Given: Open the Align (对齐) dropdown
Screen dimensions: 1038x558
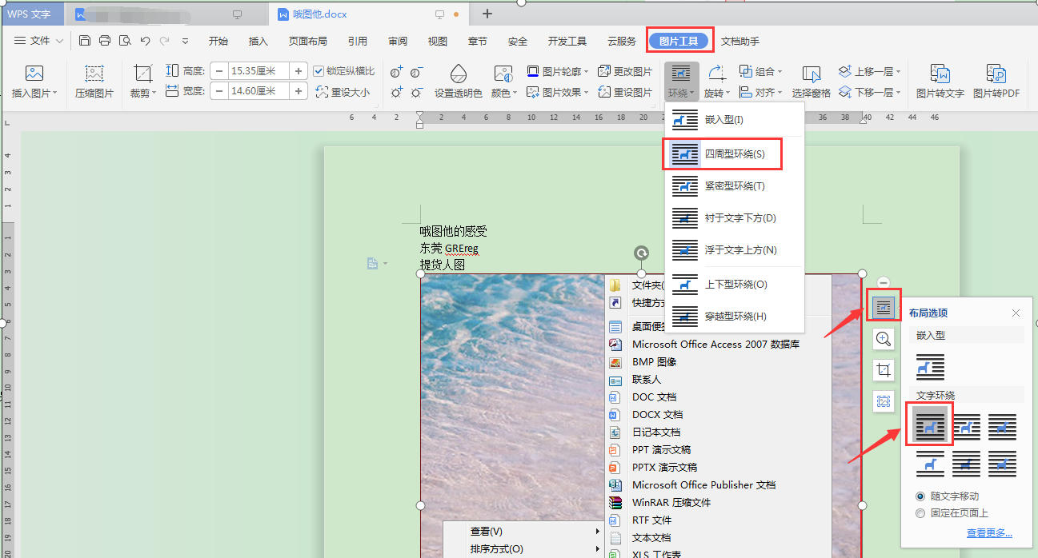Looking at the screenshot, I should click(x=760, y=92).
